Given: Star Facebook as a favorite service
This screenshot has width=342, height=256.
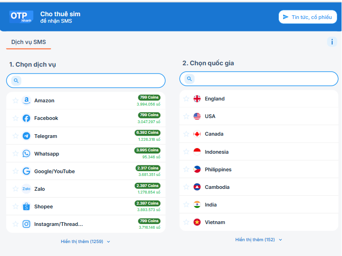Looking at the screenshot, I should point(15,118).
